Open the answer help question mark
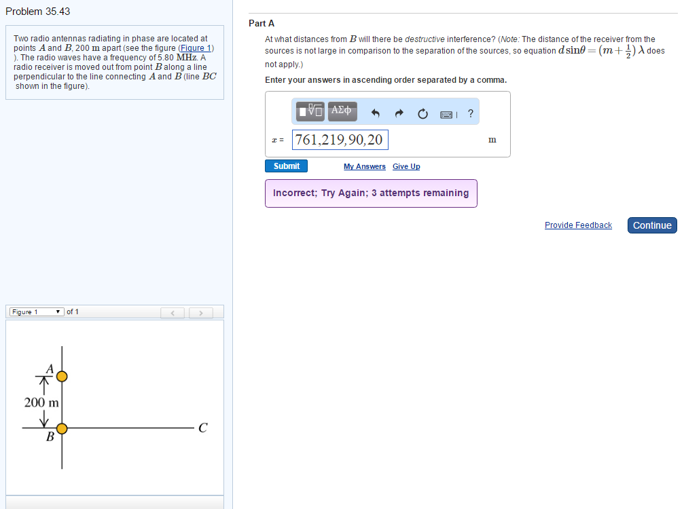This screenshot has width=684, height=509. [470, 113]
